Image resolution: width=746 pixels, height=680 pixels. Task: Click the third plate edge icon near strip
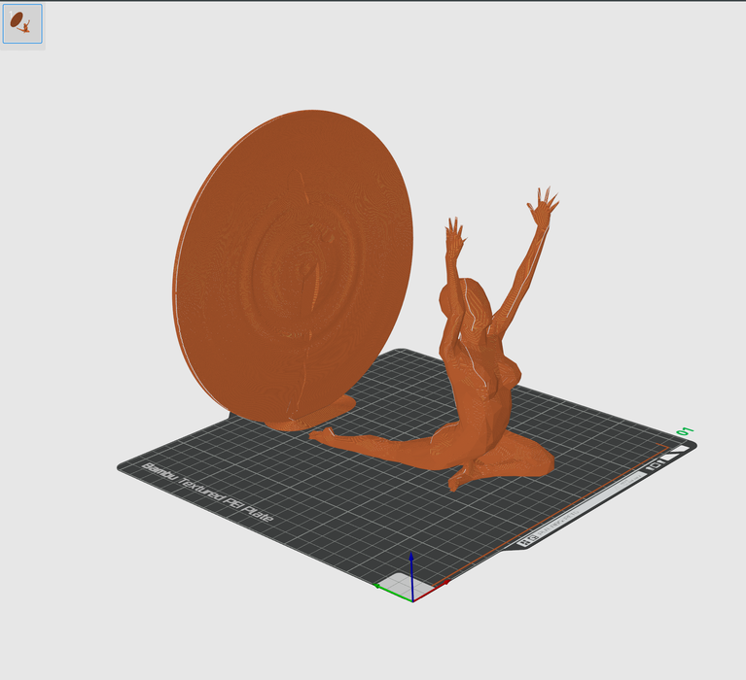(x=656, y=465)
